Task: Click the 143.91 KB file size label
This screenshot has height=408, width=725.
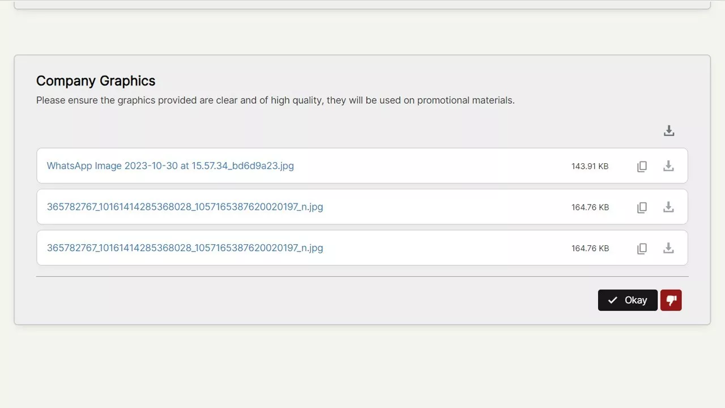Action: point(590,167)
